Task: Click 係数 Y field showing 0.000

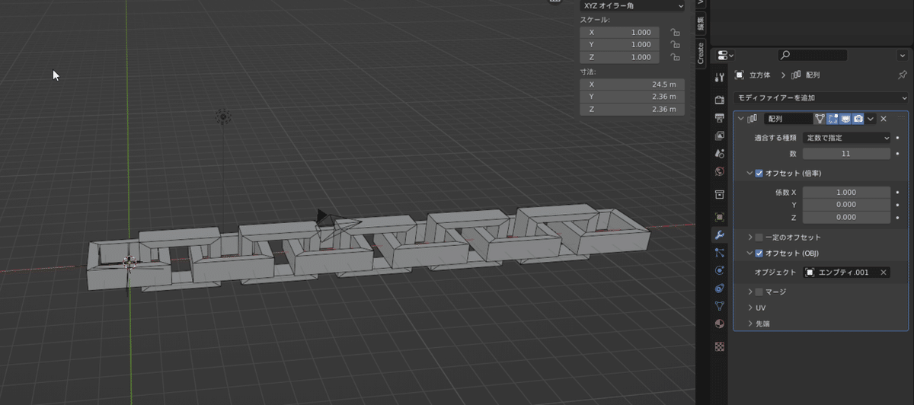Action: tap(846, 205)
